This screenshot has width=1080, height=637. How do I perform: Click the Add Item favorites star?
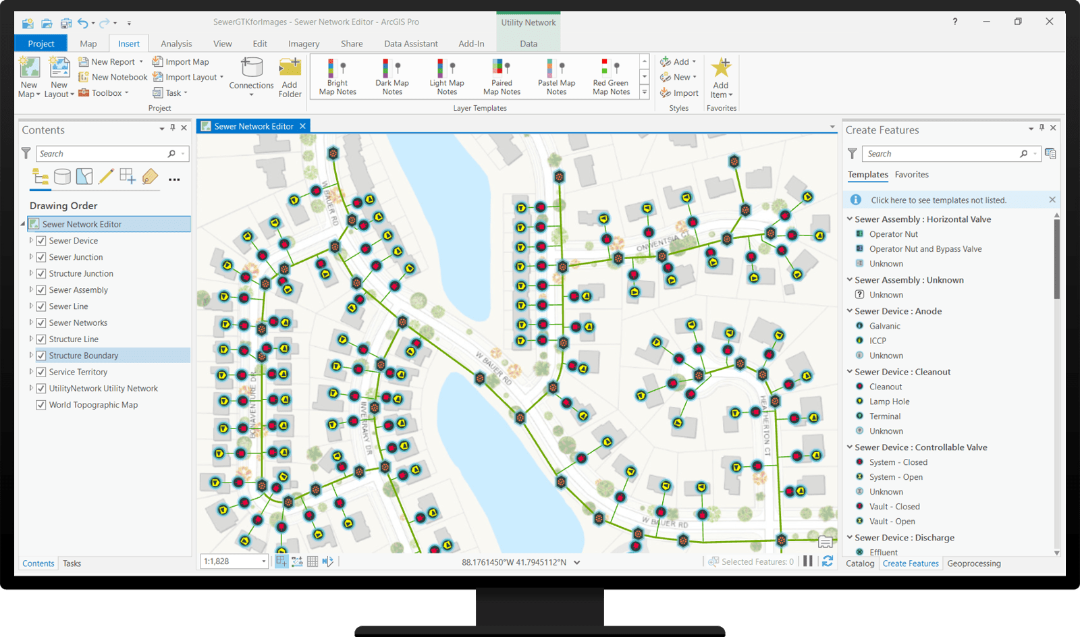(721, 67)
